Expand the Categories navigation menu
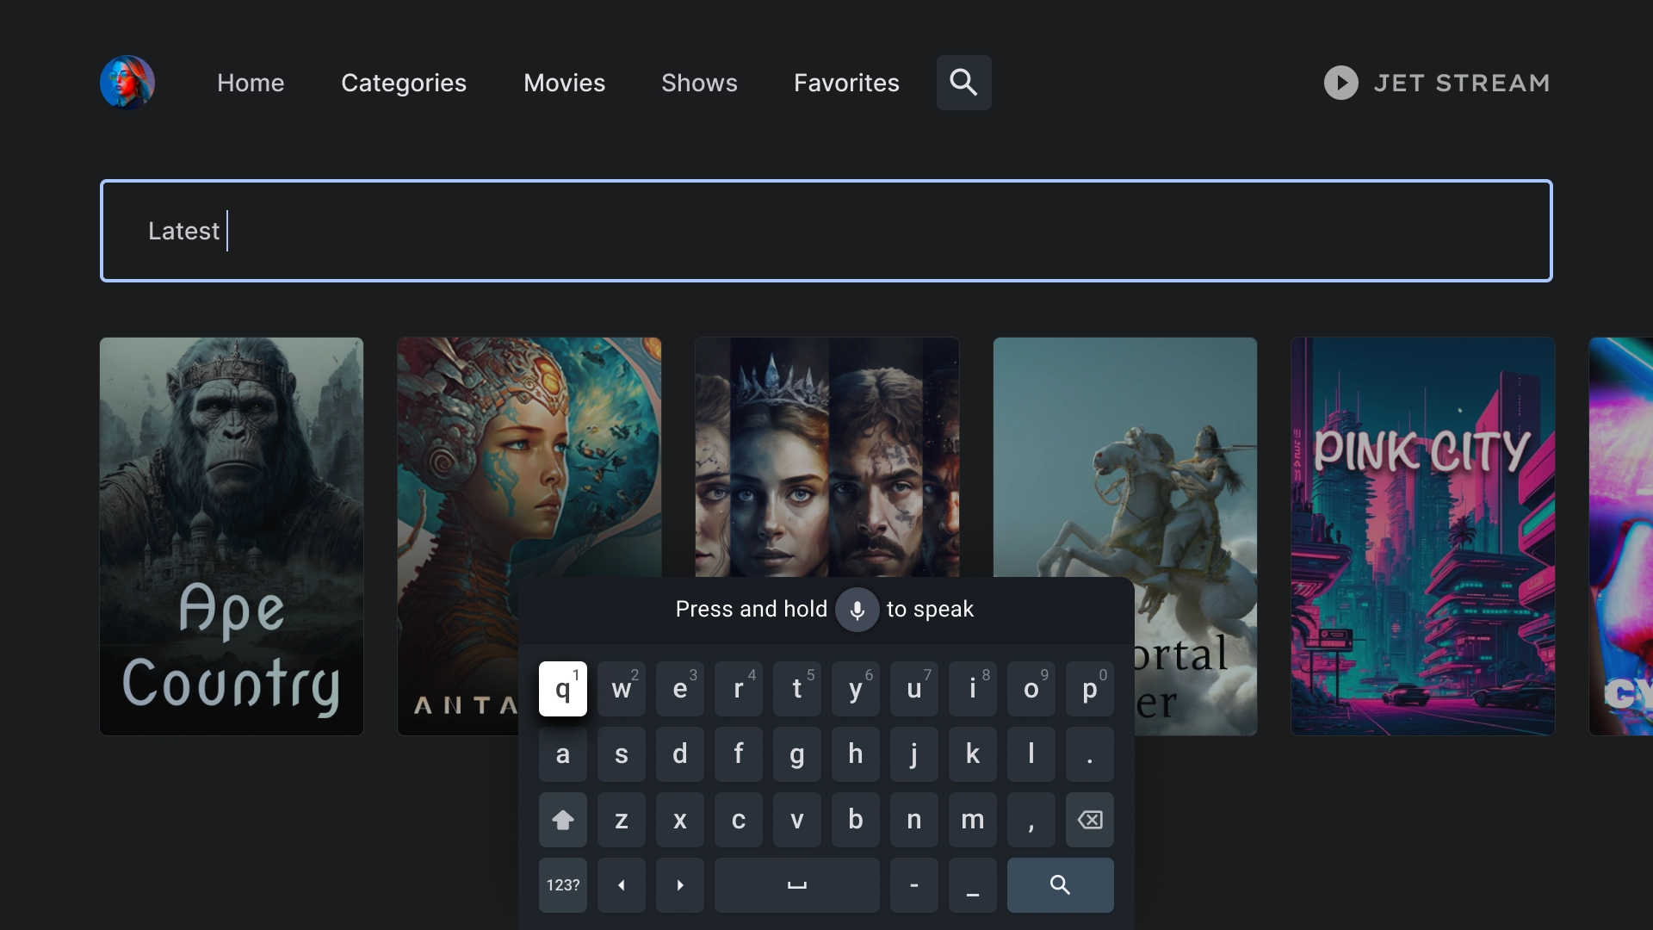This screenshot has width=1653, height=930. coord(404,82)
